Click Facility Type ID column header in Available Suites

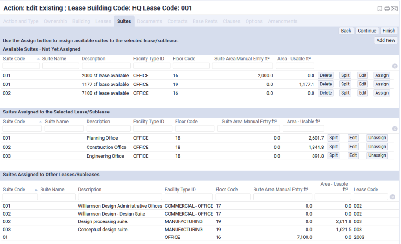[148, 59]
